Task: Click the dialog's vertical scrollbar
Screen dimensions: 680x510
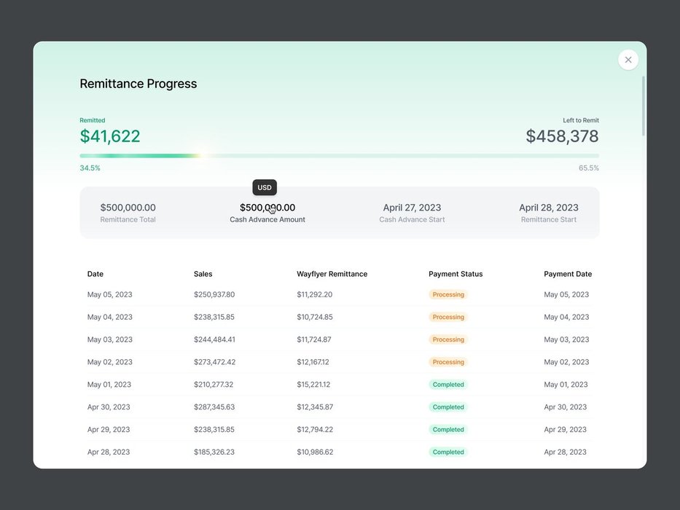Action: pos(643,106)
